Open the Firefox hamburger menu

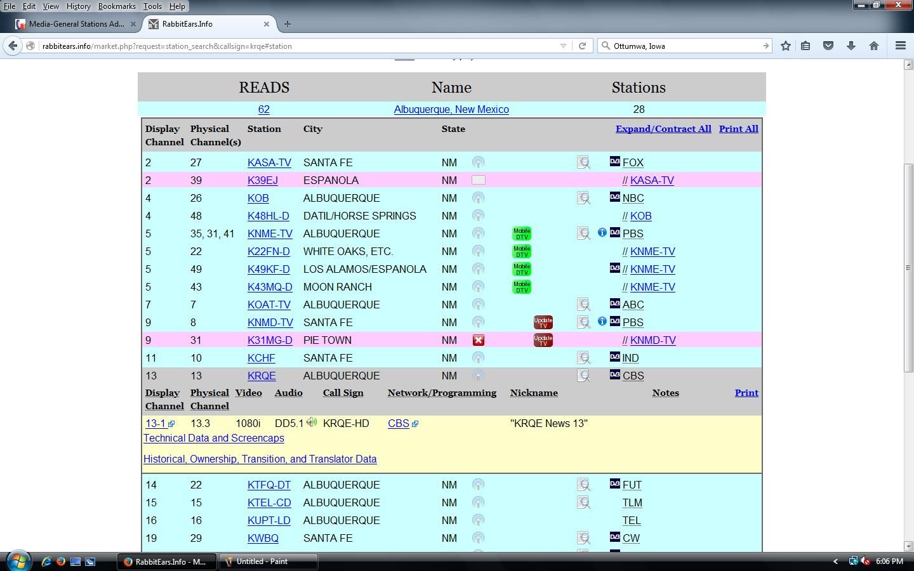(900, 46)
